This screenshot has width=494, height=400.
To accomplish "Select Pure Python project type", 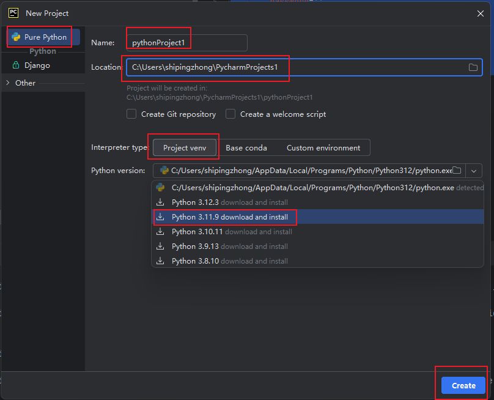I will point(45,37).
